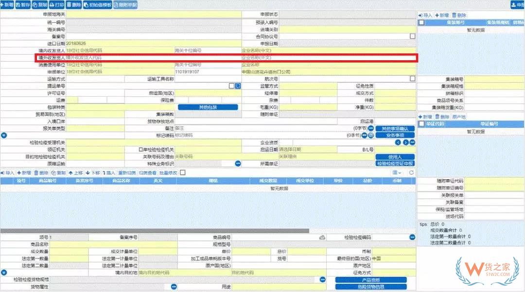Tick the checkbox at the 航次号 row

(413, 79)
